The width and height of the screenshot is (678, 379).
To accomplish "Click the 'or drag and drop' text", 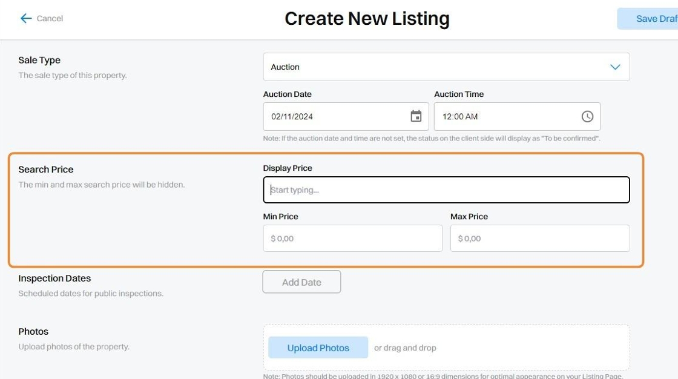I will click(x=405, y=348).
